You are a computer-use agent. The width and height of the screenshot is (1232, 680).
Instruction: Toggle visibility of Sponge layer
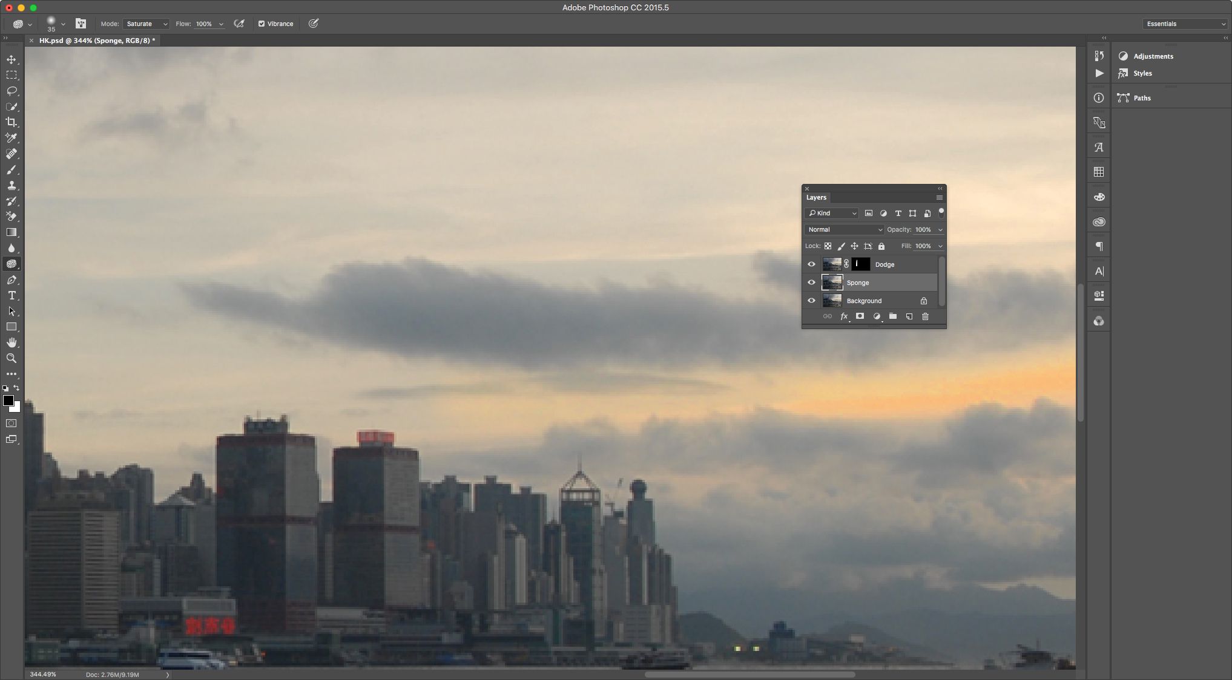[x=812, y=282]
